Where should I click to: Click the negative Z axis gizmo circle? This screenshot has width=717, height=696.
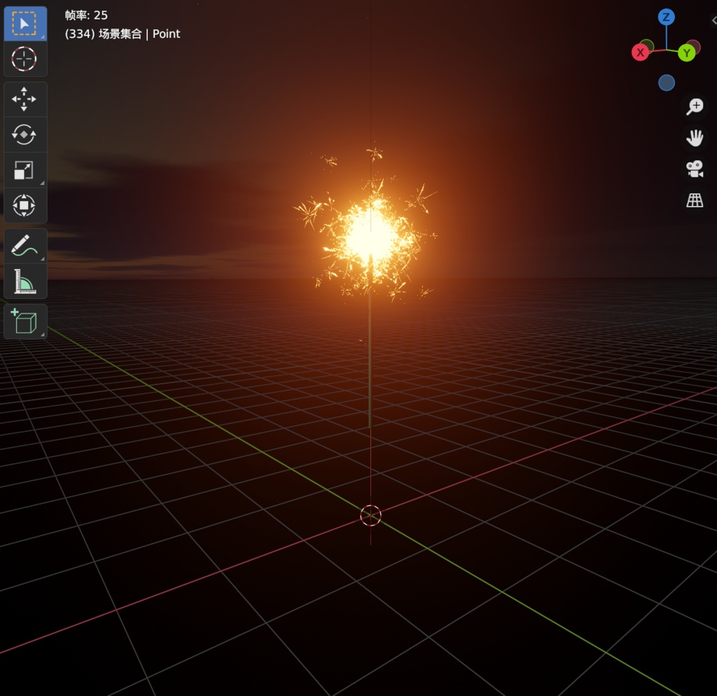tap(667, 83)
